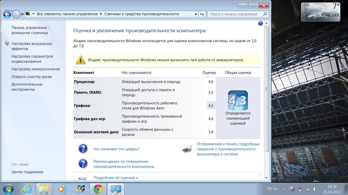This screenshot has height=195, width=348.
Task: Click the on-screen keyboard tray icon
Action: [x=276, y=189]
